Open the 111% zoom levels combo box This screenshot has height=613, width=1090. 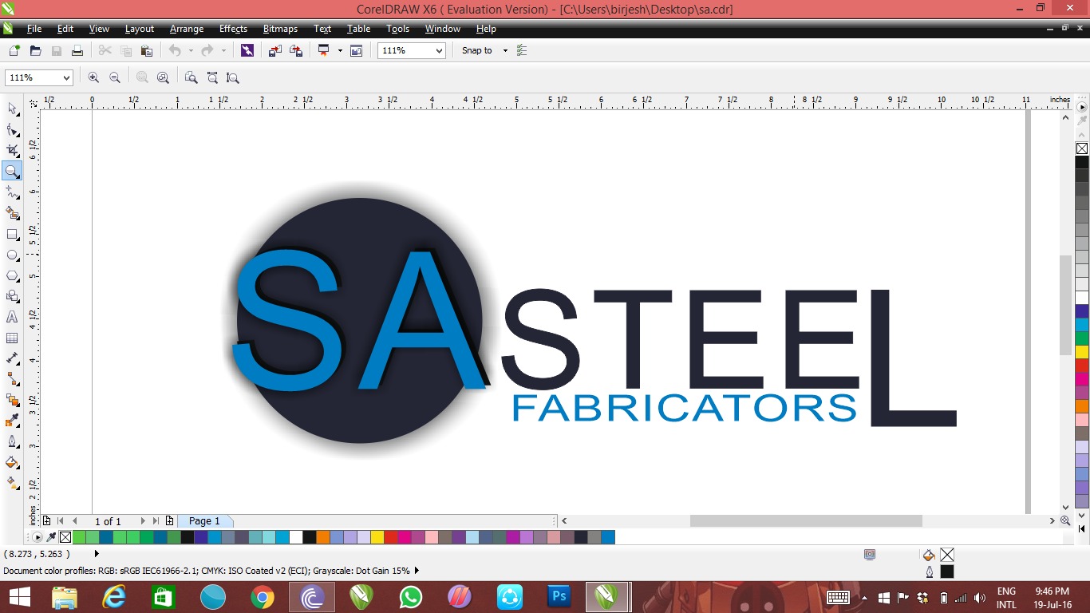click(x=439, y=50)
